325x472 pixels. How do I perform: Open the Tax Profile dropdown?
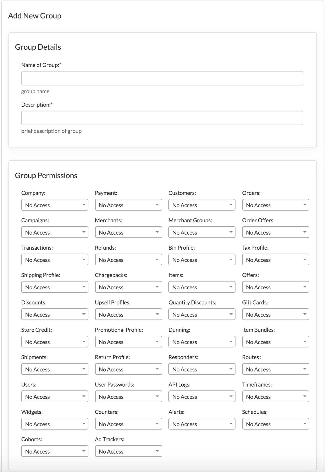point(275,260)
